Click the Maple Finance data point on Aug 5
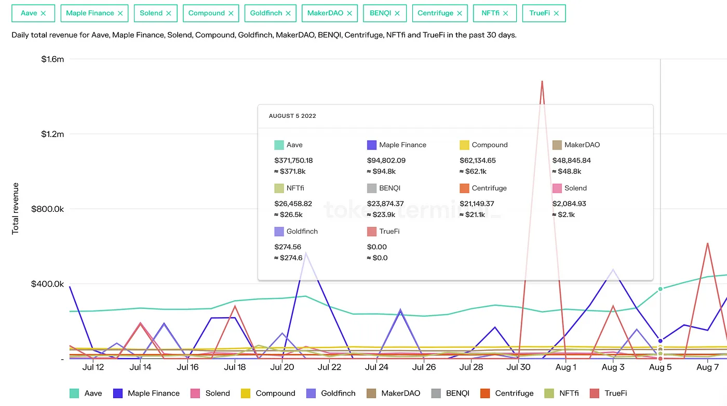The width and height of the screenshot is (727, 406). [661, 341]
